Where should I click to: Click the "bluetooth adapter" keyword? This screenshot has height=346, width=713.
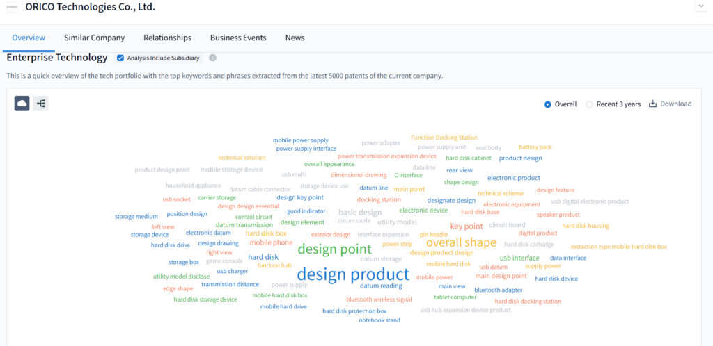pos(498,290)
